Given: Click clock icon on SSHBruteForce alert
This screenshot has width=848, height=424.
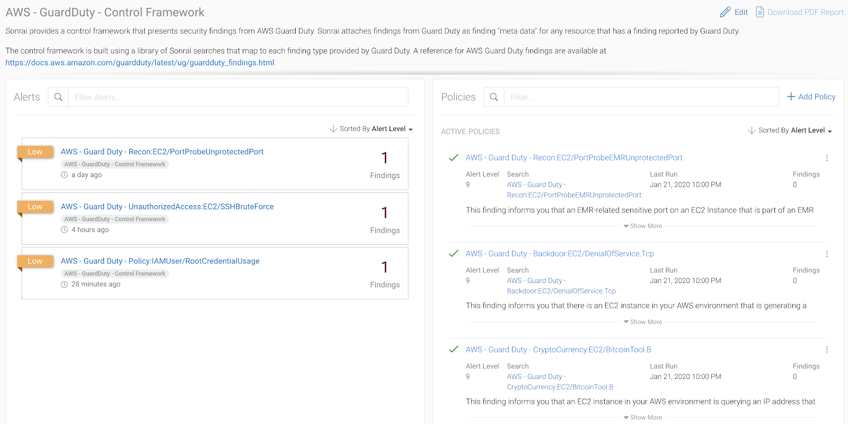Looking at the screenshot, I should [x=64, y=229].
